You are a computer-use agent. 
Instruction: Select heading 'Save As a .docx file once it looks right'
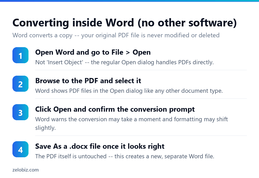point(100,146)
